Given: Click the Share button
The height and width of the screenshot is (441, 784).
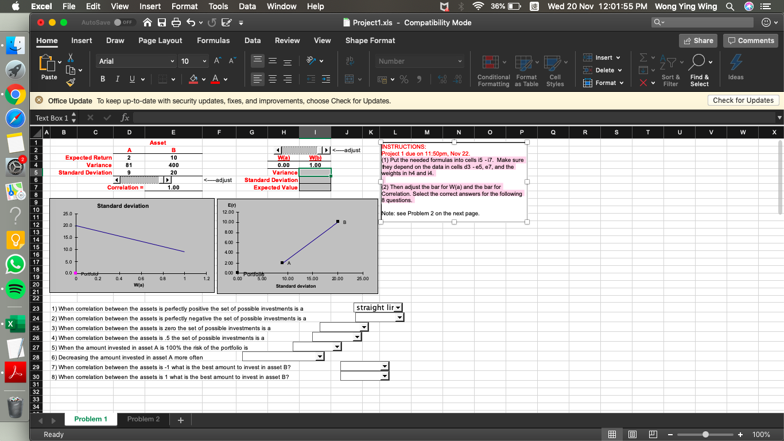Looking at the screenshot, I should pyautogui.click(x=699, y=41).
